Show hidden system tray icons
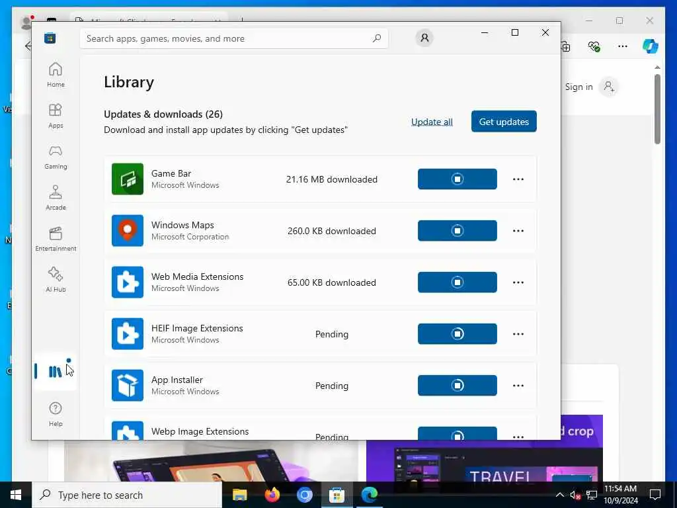 559,495
